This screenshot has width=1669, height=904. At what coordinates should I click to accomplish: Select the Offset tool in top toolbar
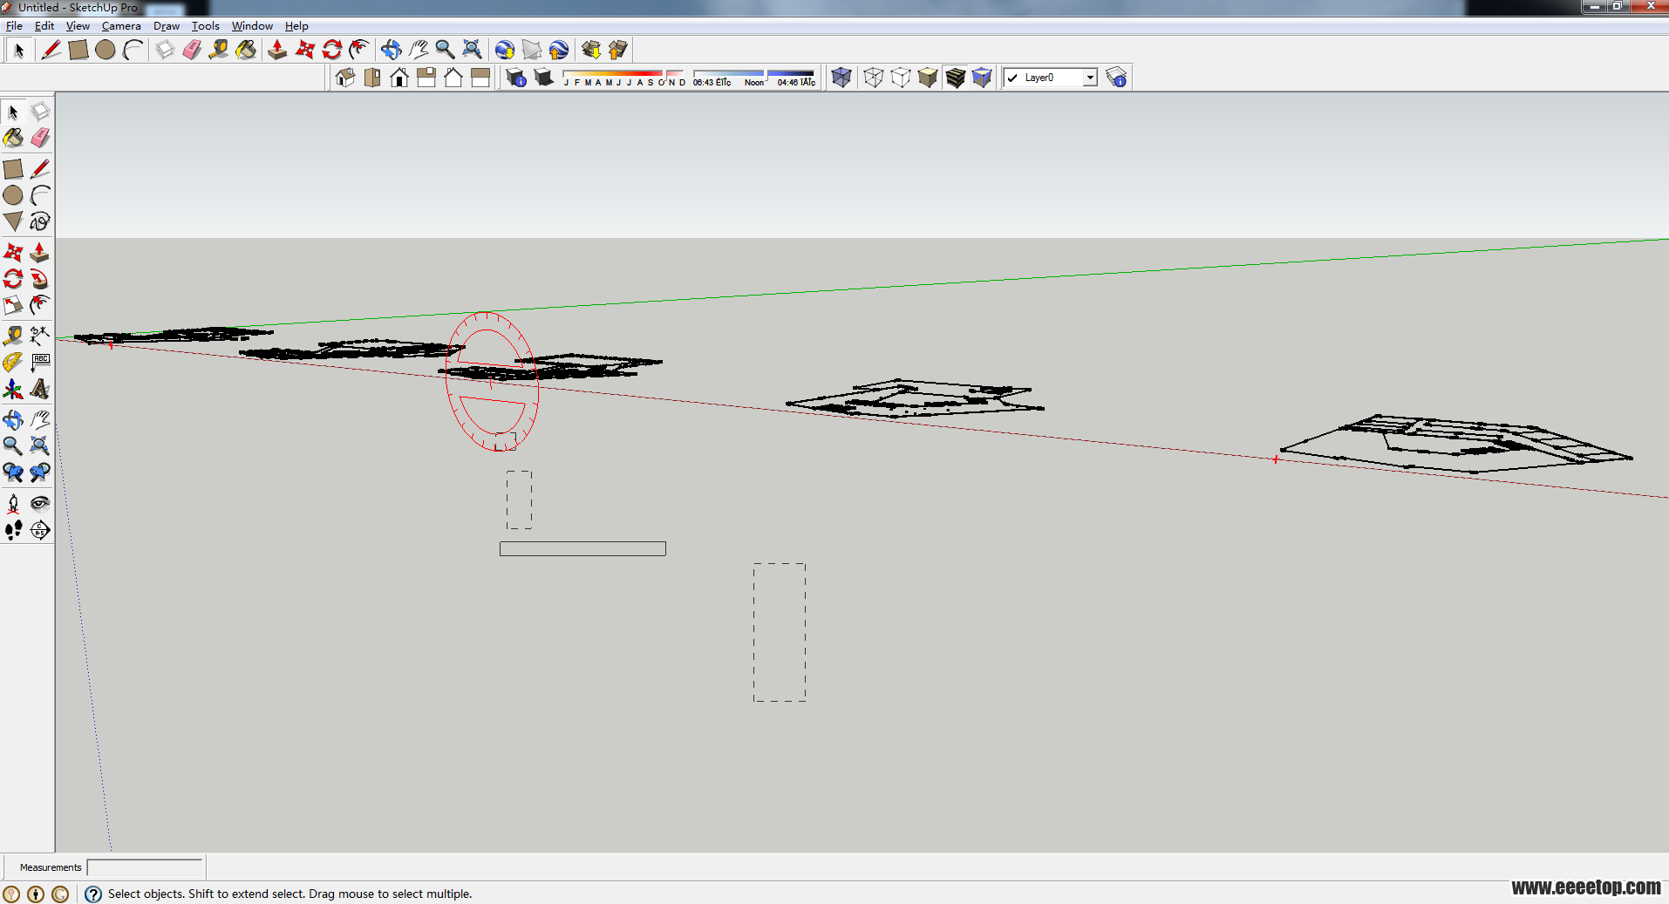tap(358, 50)
